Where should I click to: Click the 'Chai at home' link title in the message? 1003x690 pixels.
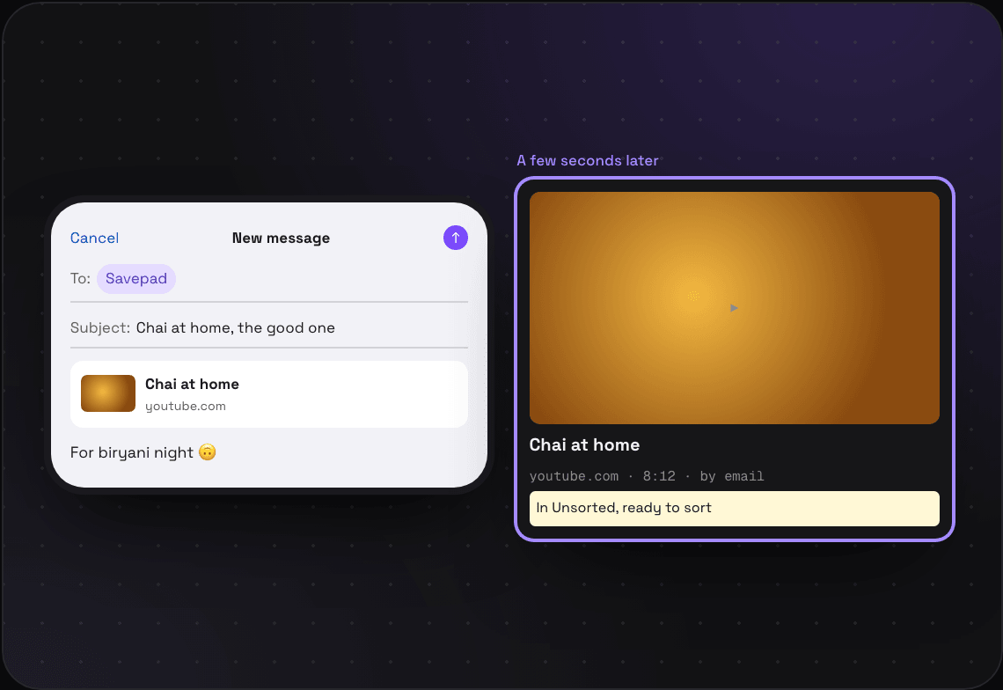[x=192, y=384]
